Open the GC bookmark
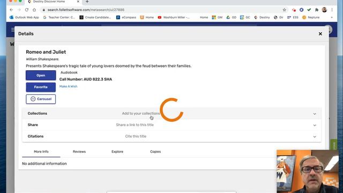This screenshot has width=343, height=193. [x=245, y=17]
